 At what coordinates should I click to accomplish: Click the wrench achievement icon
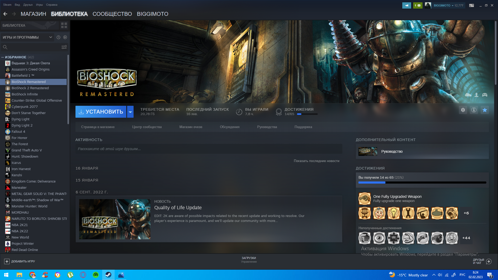[x=408, y=213]
